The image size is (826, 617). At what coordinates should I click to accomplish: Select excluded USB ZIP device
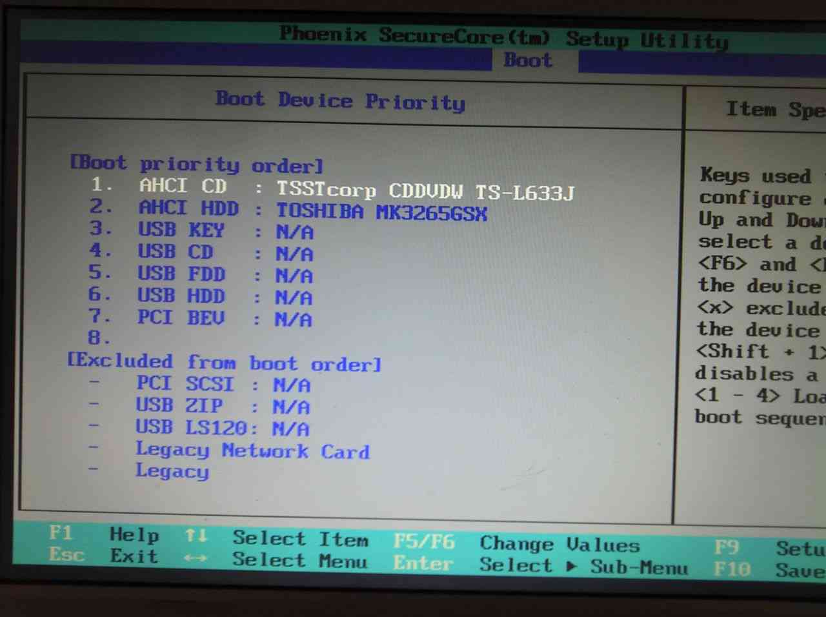[x=199, y=406]
